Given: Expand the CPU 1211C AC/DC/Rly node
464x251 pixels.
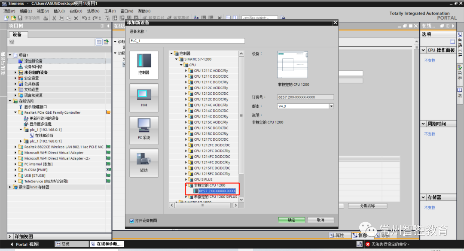Looking at the screenshot, I should tap(186, 71).
